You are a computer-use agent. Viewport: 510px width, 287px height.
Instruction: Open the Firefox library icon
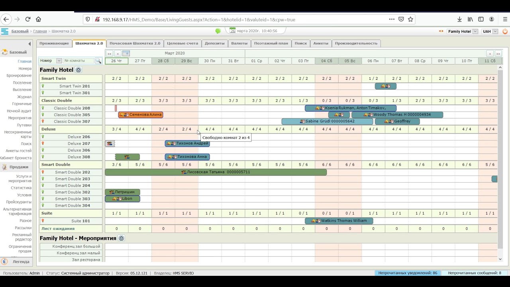[x=470, y=19]
